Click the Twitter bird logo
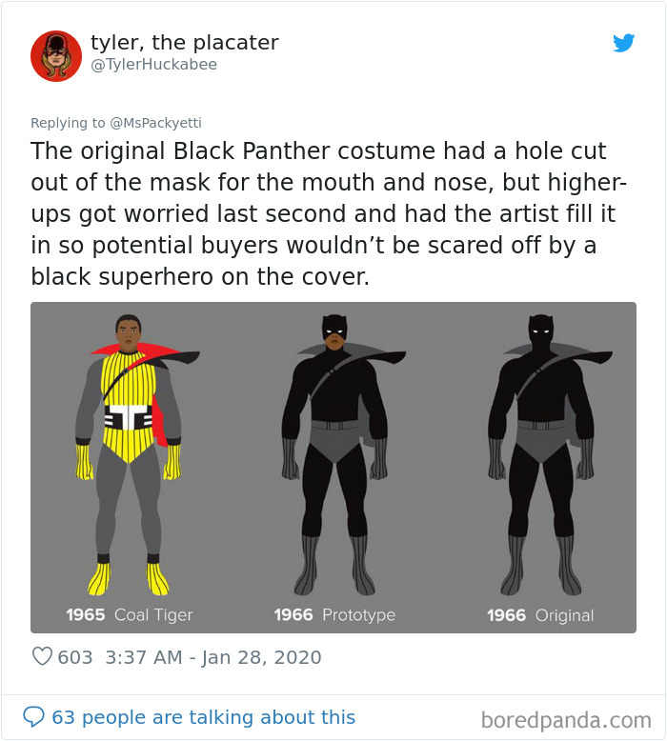Screen dimensions: 667x741 coord(623,43)
